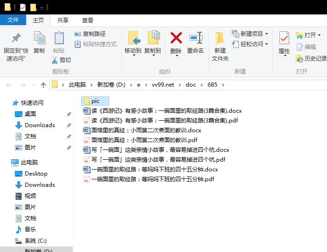Open 系统 (C:) drive in sidebar
The width and height of the screenshot is (327, 252).
[x=31, y=241]
